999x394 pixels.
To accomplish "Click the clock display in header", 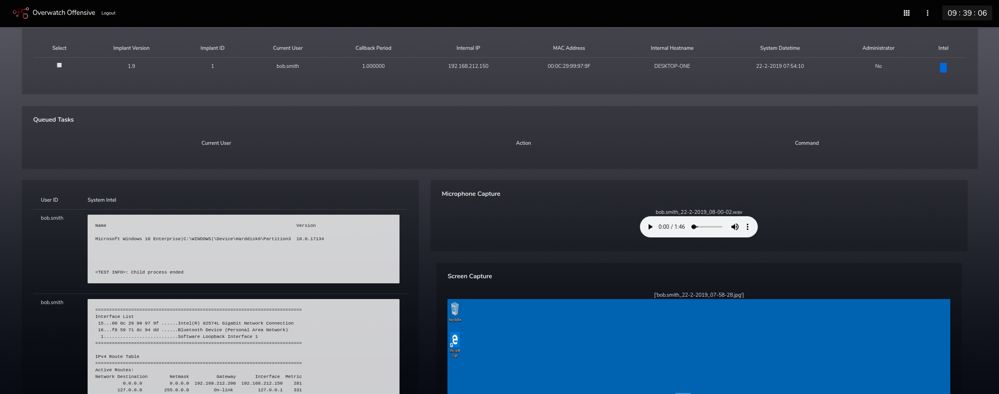I will pos(967,13).
